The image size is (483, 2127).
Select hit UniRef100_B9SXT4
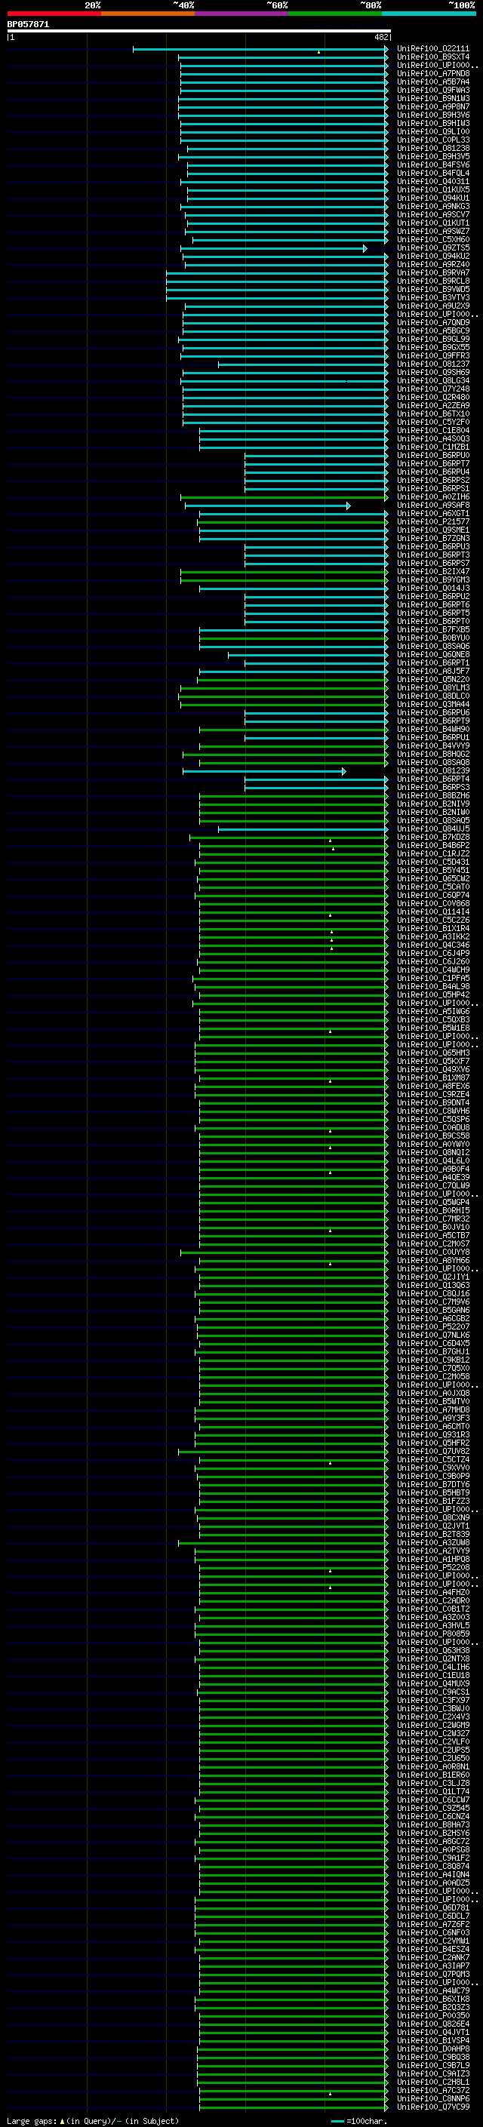(432, 57)
